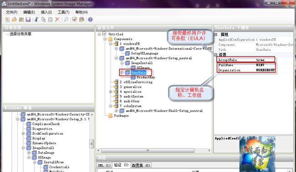
Task: Select SetupUILanguage in the answer file tree
Action: tap(145, 53)
